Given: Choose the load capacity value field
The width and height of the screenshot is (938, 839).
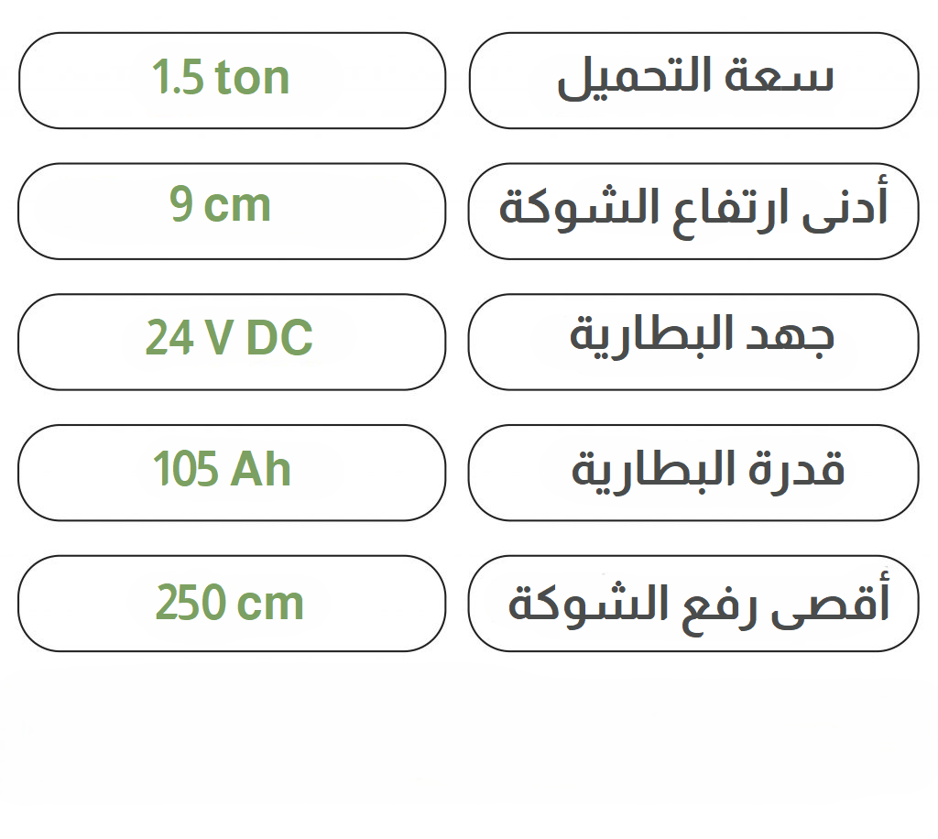Looking at the screenshot, I should point(231,81).
